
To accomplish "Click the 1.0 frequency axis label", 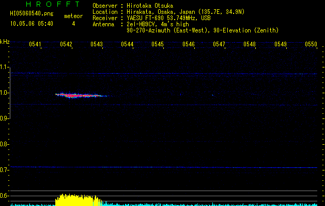I will click(x=5, y=93).
